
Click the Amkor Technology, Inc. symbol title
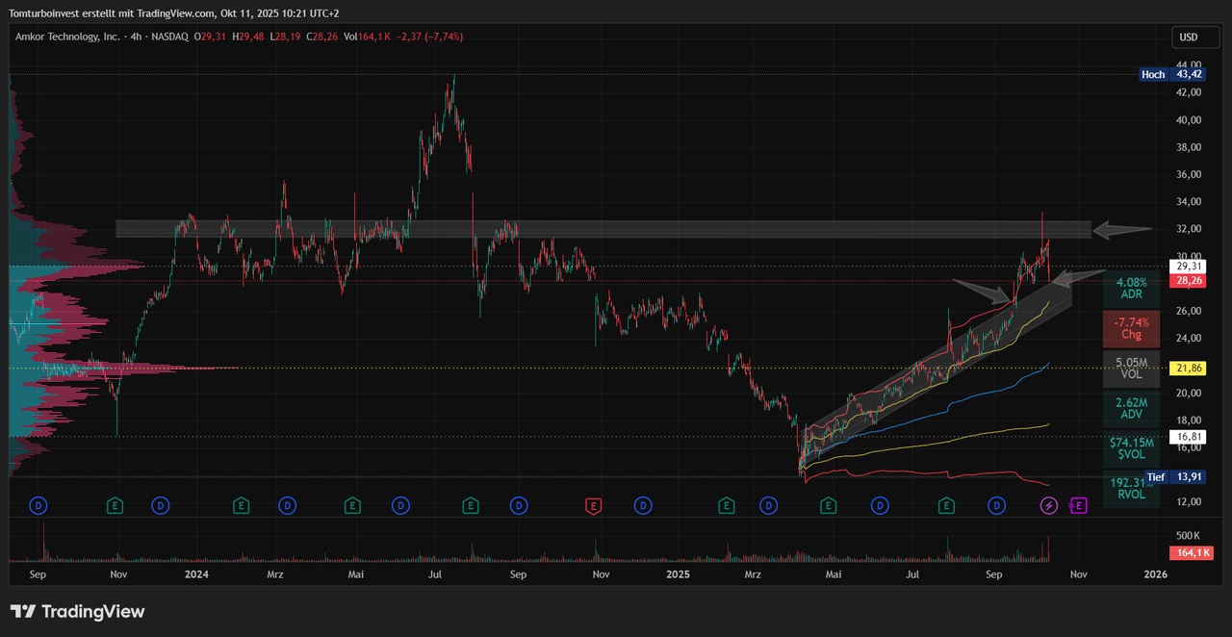tap(67, 37)
